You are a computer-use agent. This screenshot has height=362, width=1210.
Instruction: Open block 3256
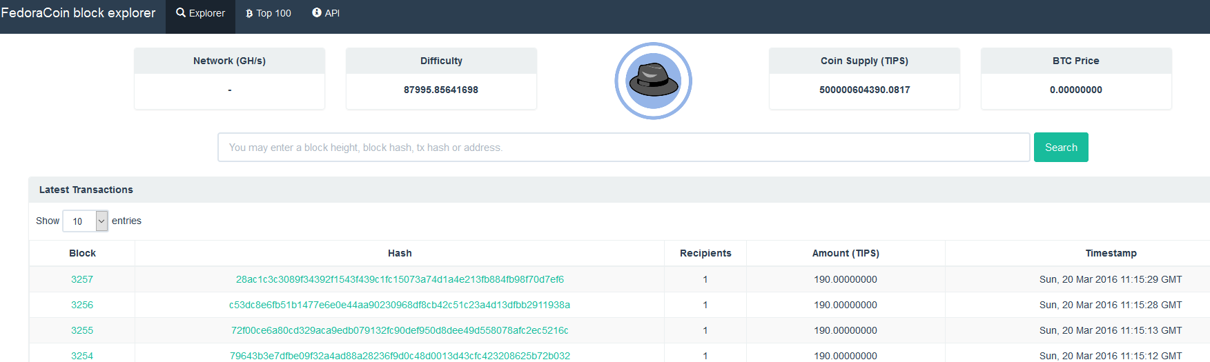click(x=82, y=305)
